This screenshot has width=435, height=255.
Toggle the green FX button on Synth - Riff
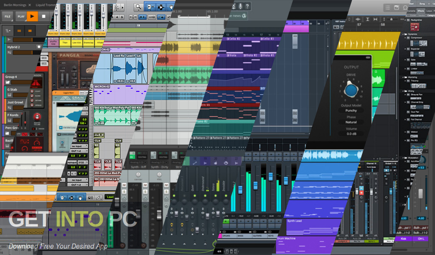(x=132, y=155)
